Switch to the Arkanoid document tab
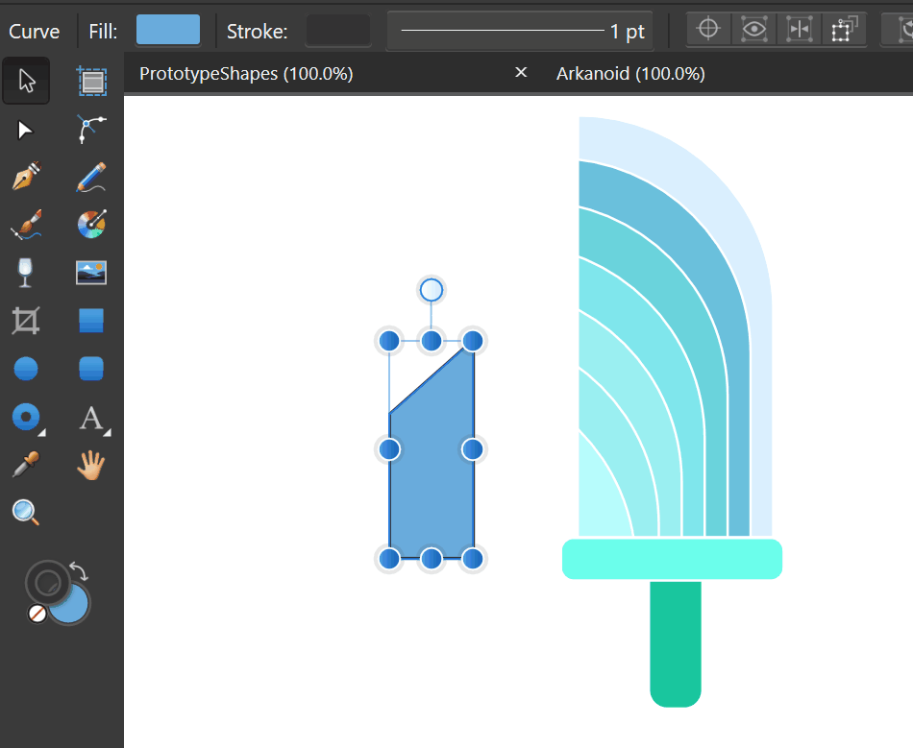Image resolution: width=913 pixels, height=748 pixels. [x=630, y=74]
